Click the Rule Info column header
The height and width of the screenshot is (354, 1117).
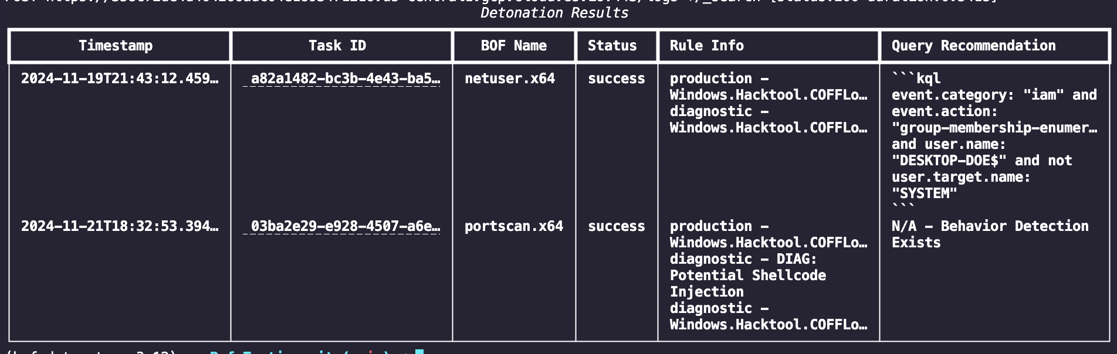pos(706,46)
